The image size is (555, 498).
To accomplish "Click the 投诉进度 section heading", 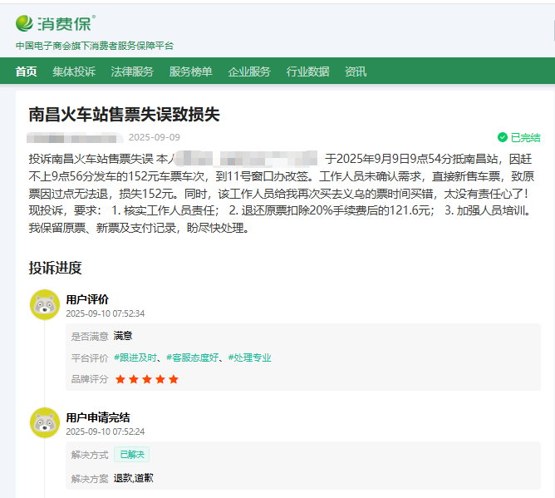I will click(55, 268).
